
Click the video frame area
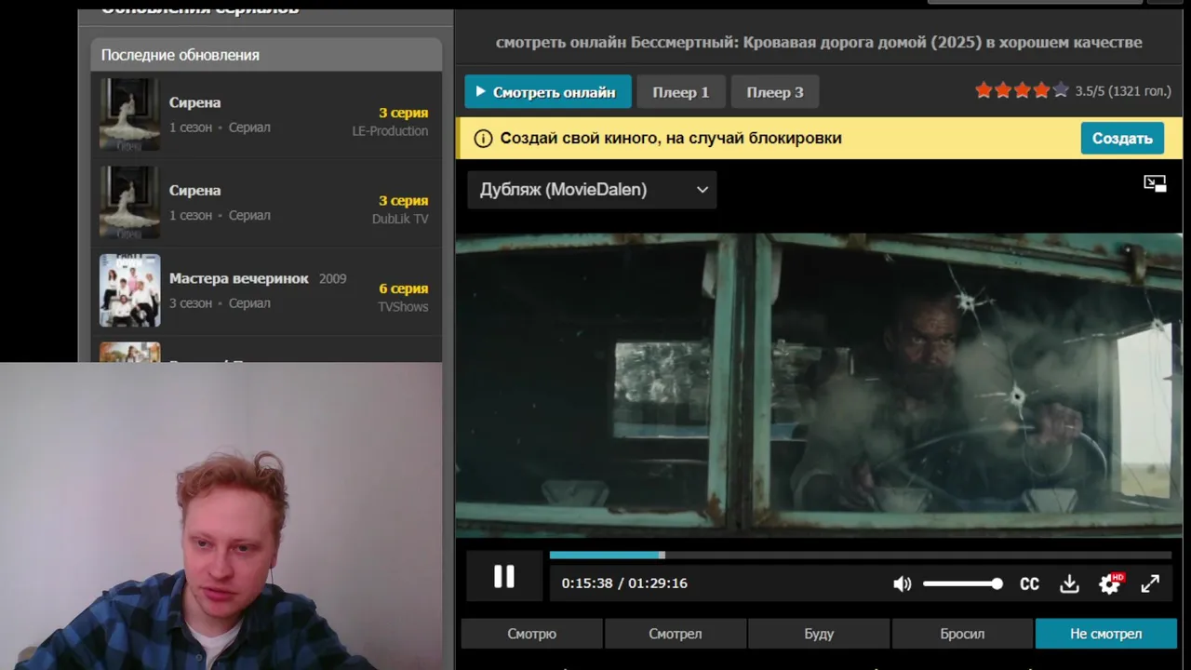[819, 384]
